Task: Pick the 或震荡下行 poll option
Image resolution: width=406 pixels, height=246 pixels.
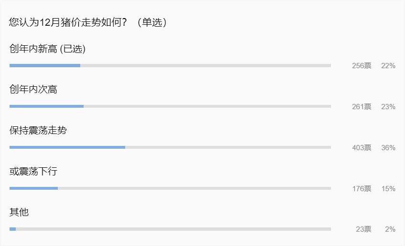Action: coord(33,171)
